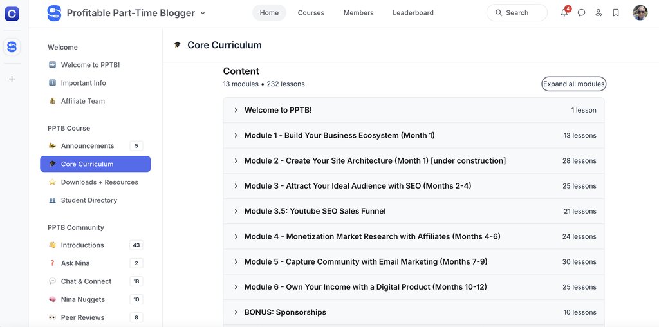Click the question mark icon beside Ask Nina
Image resolution: width=659 pixels, height=327 pixels.
52,263
